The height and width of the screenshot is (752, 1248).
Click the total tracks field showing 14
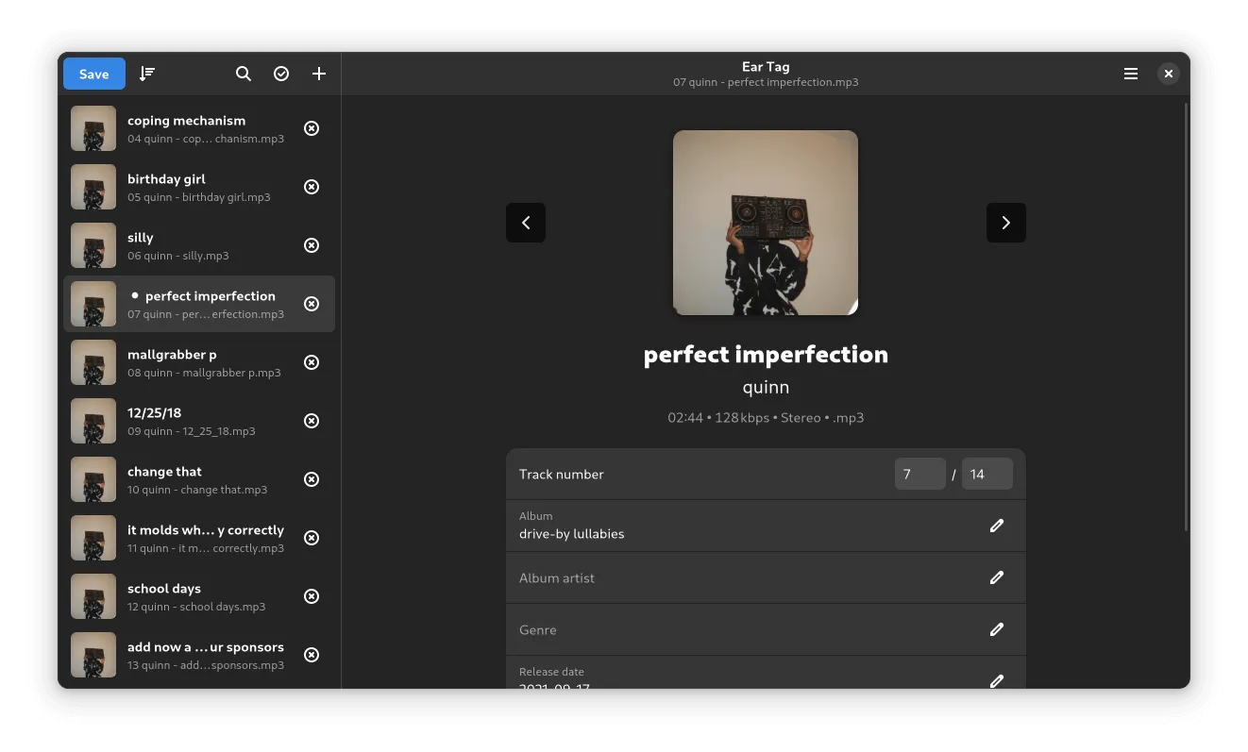click(987, 474)
